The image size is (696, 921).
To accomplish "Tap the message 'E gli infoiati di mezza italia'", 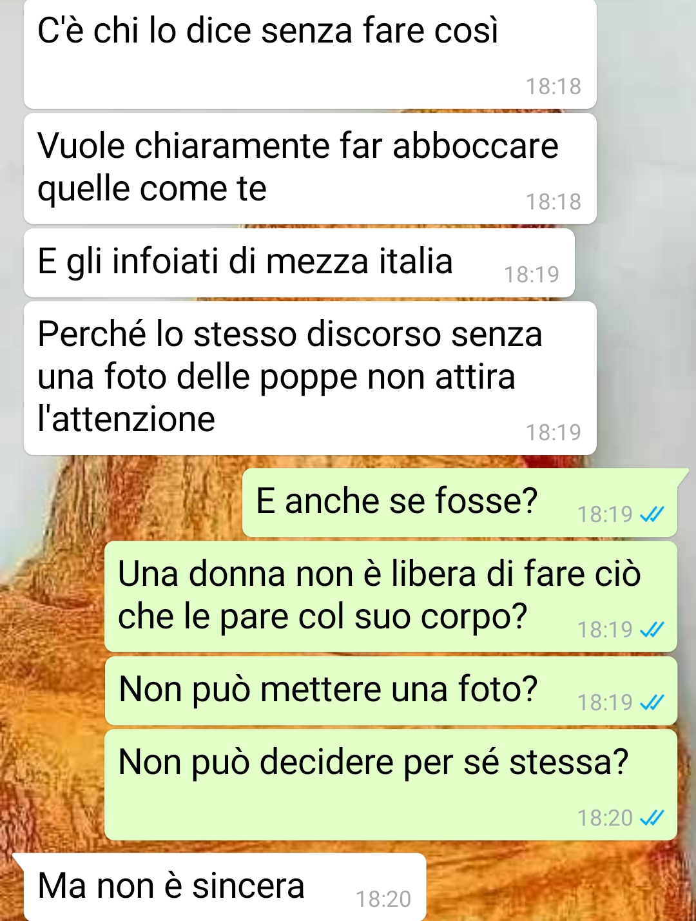I will 299,263.
